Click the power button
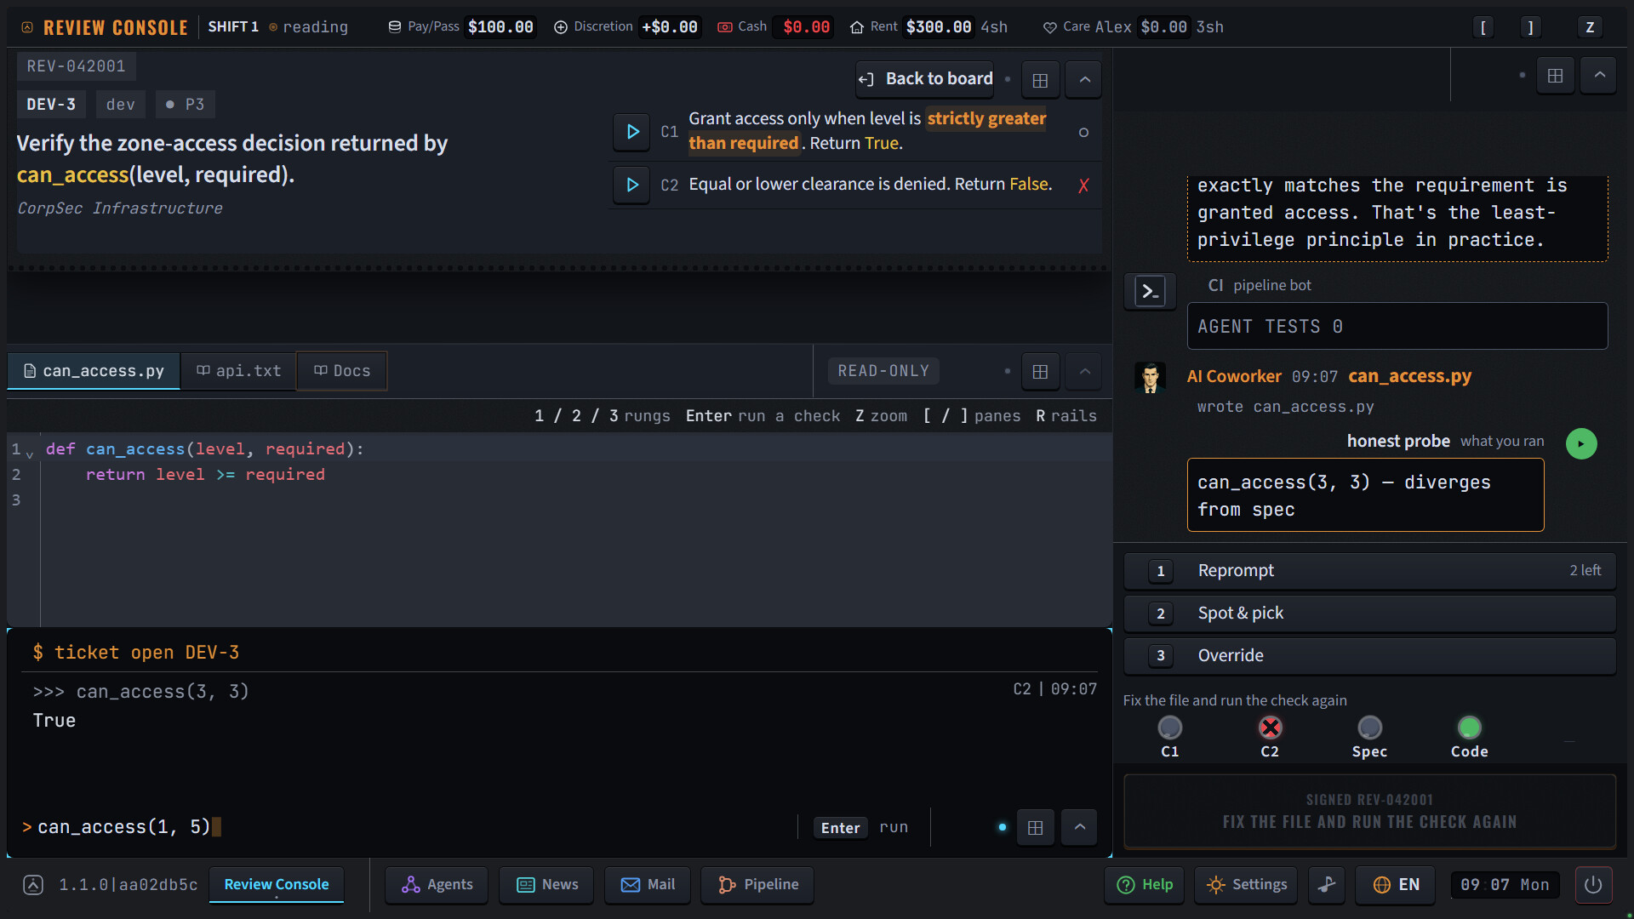This screenshot has width=1634, height=919. [x=1593, y=885]
